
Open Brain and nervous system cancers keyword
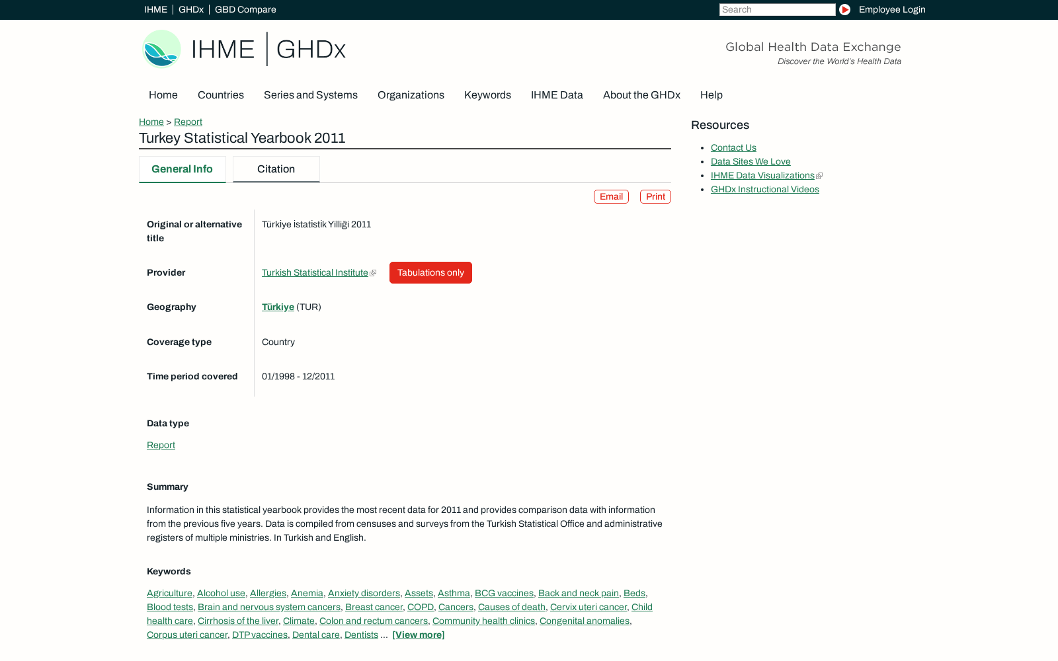pyautogui.click(x=269, y=607)
